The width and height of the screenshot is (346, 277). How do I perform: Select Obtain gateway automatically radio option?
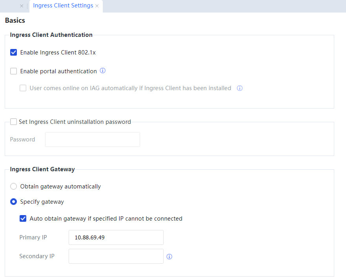pos(14,186)
